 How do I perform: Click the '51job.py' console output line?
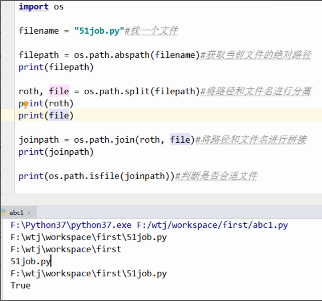coord(31,262)
